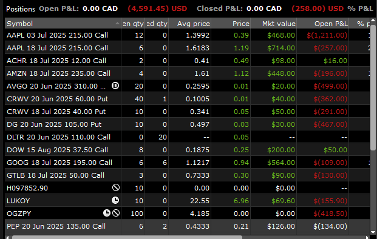Click the clock icon beside LUKOY
Image resolution: width=377 pixels, height=239 pixels.
[x=115, y=200]
